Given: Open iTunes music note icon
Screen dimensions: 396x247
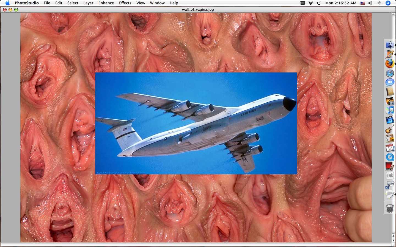Looking at the screenshot, I should click(x=390, y=110).
